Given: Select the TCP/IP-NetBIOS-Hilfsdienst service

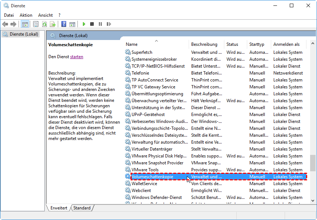Looking at the screenshot, I should pyautogui.click(x=216, y=66).
